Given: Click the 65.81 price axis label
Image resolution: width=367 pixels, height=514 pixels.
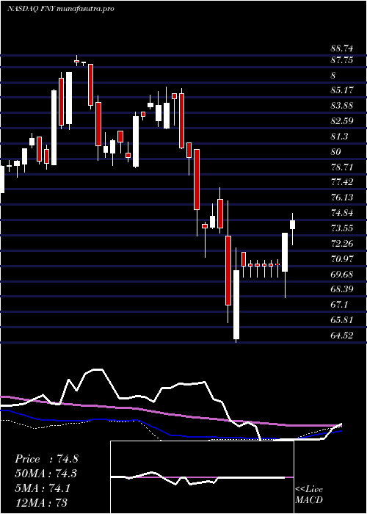Looking at the screenshot, I should (342, 320).
